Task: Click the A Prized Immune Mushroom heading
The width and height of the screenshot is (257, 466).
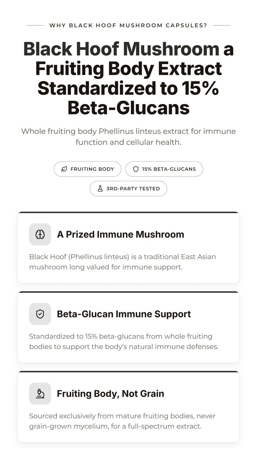Action: (121, 234)
